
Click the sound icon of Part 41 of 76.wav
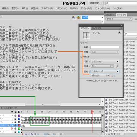pos(106,131)
